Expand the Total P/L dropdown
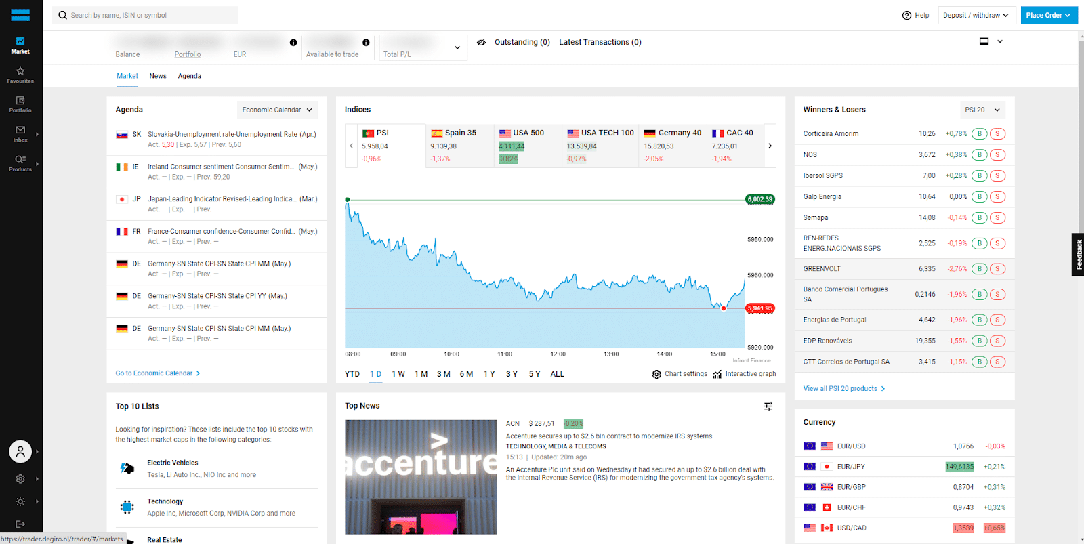The height and width of the screenshot is (544, 1084). click(x=423, y=47)
